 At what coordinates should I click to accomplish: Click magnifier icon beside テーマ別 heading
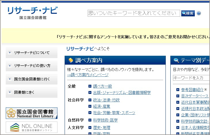tap(176, 60)
